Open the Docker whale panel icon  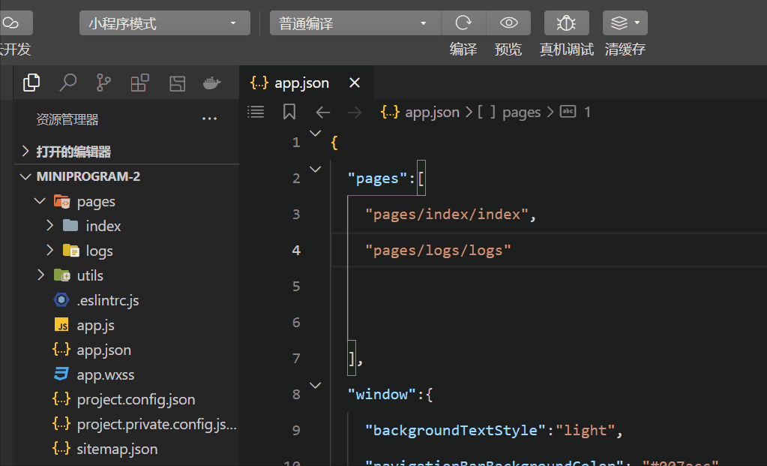pyautogui.click(x=211, y=83)
